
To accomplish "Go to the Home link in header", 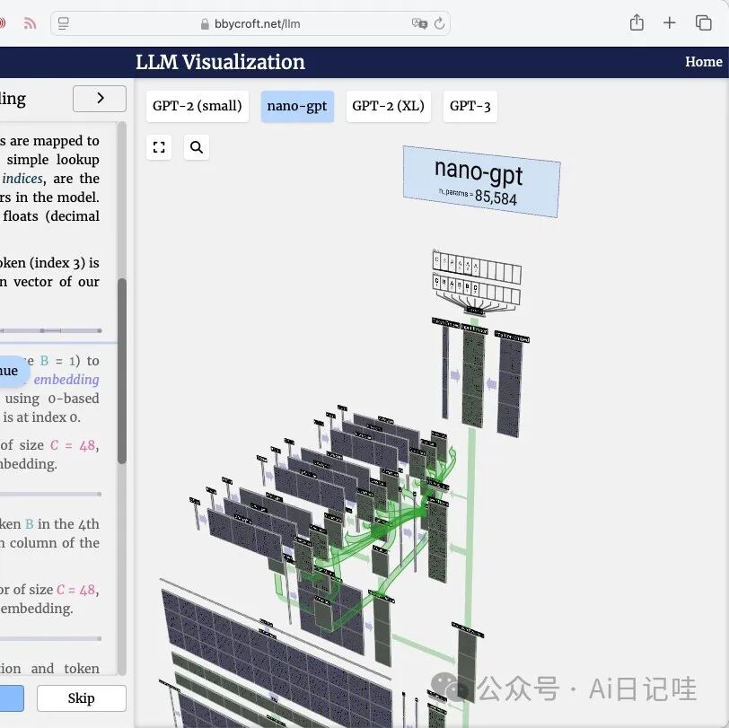I will [x=704, y=62].
